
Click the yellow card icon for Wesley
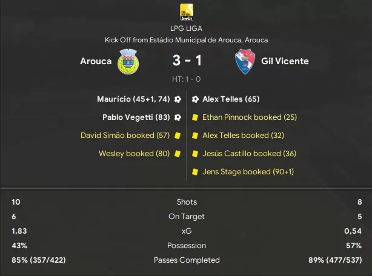[178, 154]
